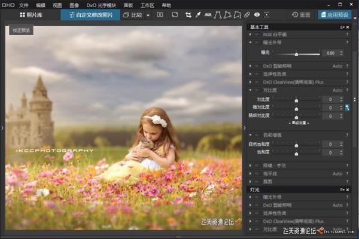Click the 应用预设 button
The height and width of the screenshot is (239, 359).
[334, 14]
